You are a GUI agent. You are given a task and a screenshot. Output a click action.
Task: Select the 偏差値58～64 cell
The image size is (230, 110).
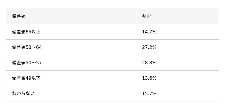click(x=71, y=47)
